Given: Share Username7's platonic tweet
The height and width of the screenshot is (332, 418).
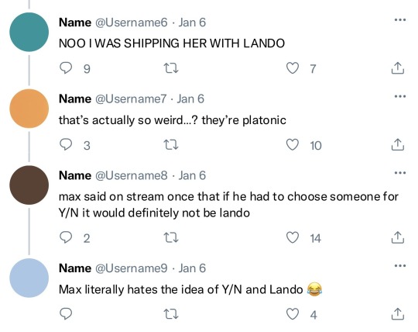Looking at the screenshot, I should [397, 145].
